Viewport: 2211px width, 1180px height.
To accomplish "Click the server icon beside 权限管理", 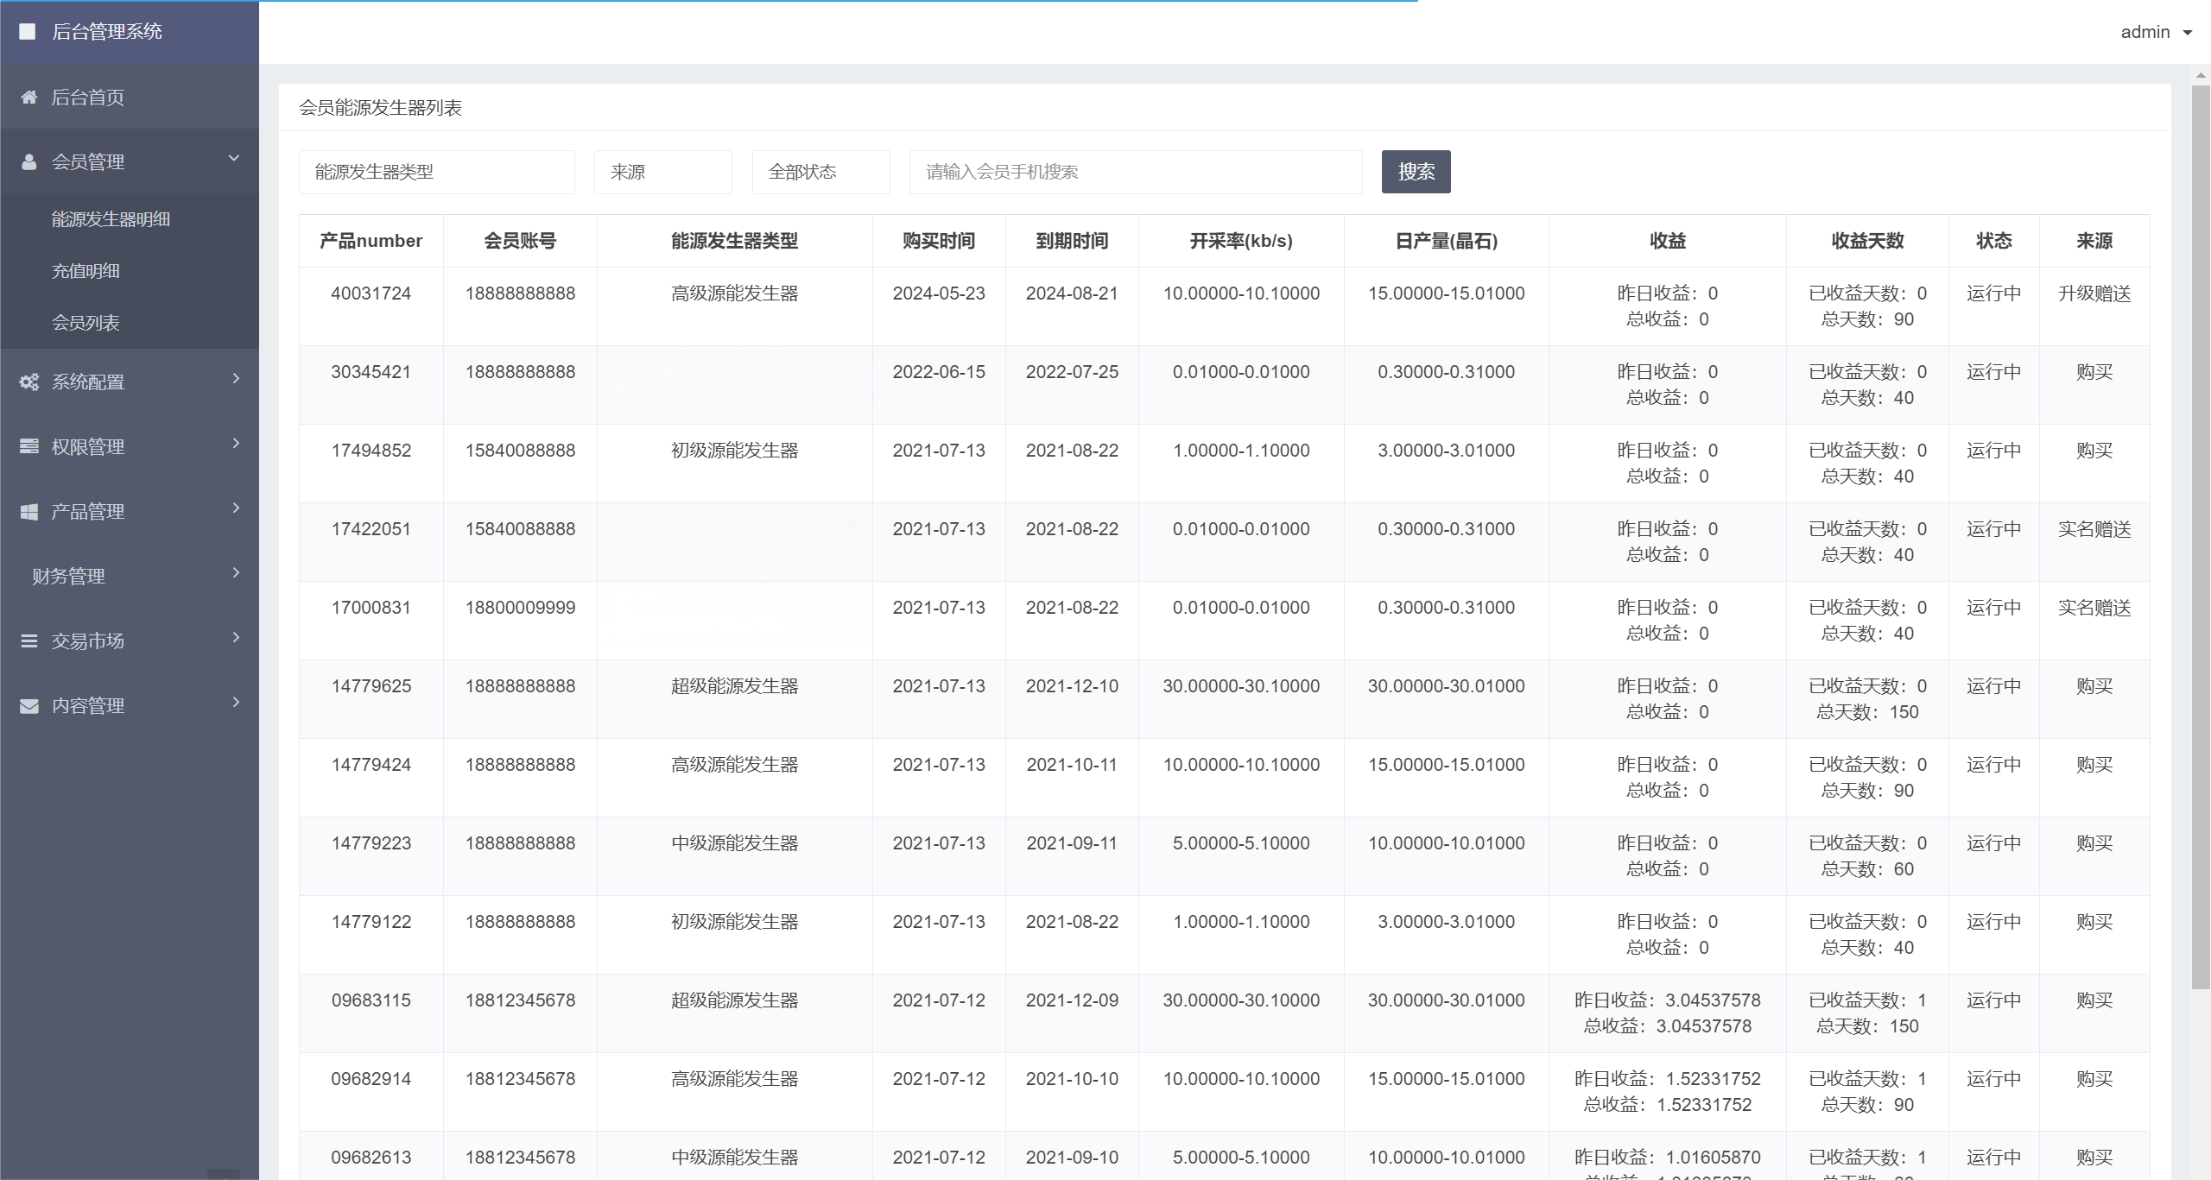I will (29, 447).
